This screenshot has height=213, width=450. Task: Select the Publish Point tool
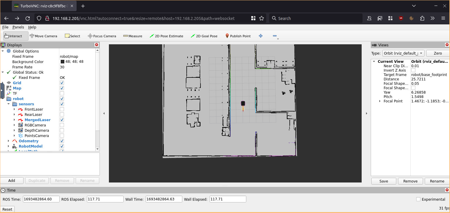click(238, 36)
